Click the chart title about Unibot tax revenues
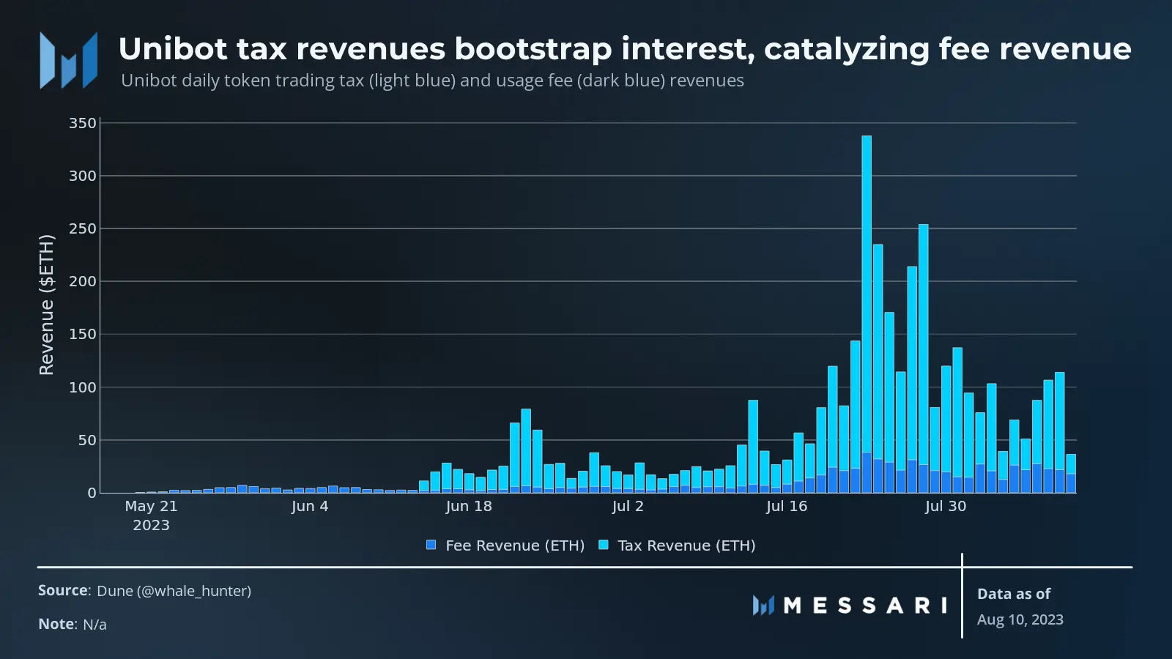This screenshot has height=659, width=1172. pos(625,49)
